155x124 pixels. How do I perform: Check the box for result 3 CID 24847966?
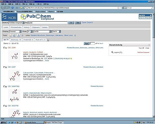pyautogui.click(x=4, y=86)
